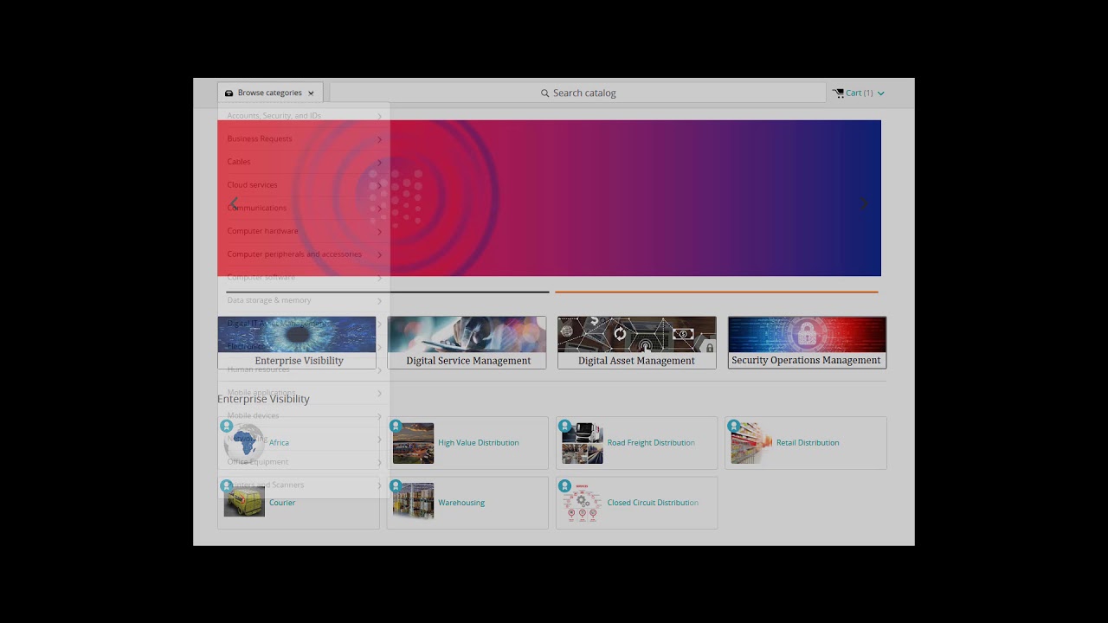Screen dimensions: 1108x623
Task: Click the magnifier icon in the search bar
Action: click(545, 93)
